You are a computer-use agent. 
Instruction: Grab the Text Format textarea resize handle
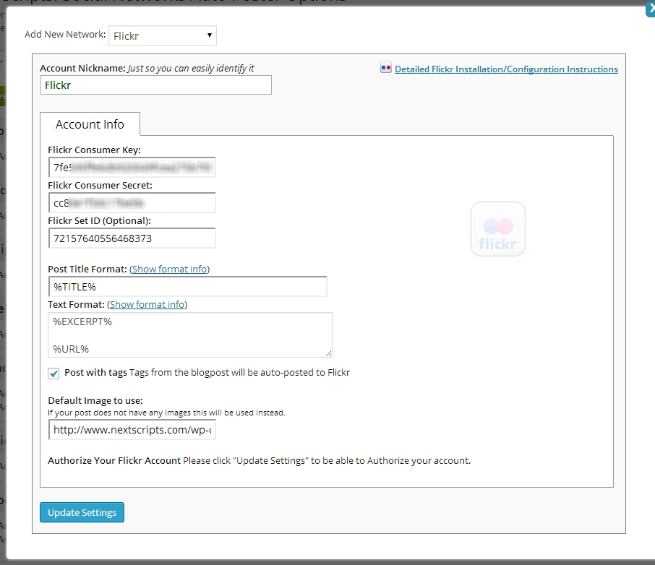point(329,354)
